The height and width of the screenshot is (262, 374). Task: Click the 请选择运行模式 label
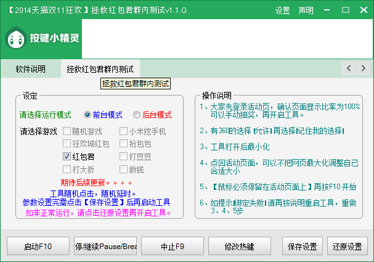[46, 115]
